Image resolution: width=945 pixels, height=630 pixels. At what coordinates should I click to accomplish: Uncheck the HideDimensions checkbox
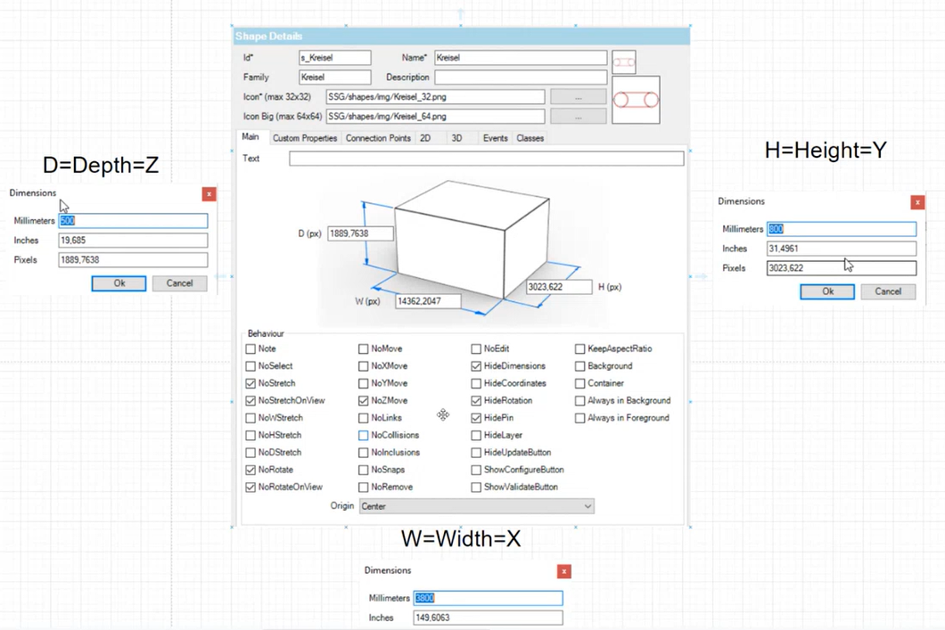coord(476,366)
